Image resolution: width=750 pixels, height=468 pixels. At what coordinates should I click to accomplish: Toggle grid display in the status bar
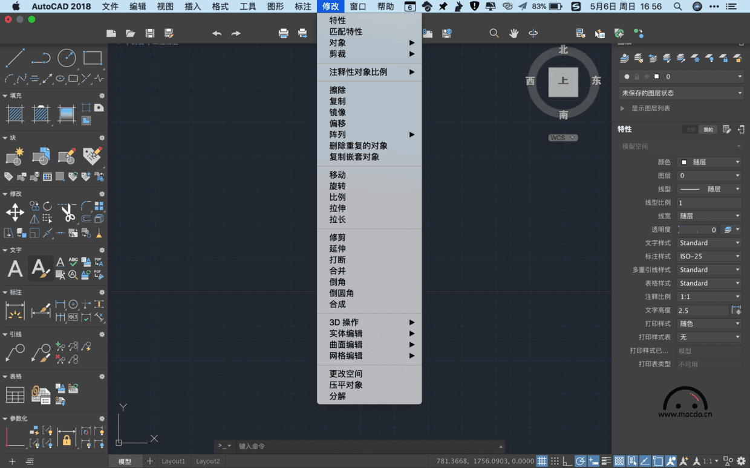pos(541,461)
